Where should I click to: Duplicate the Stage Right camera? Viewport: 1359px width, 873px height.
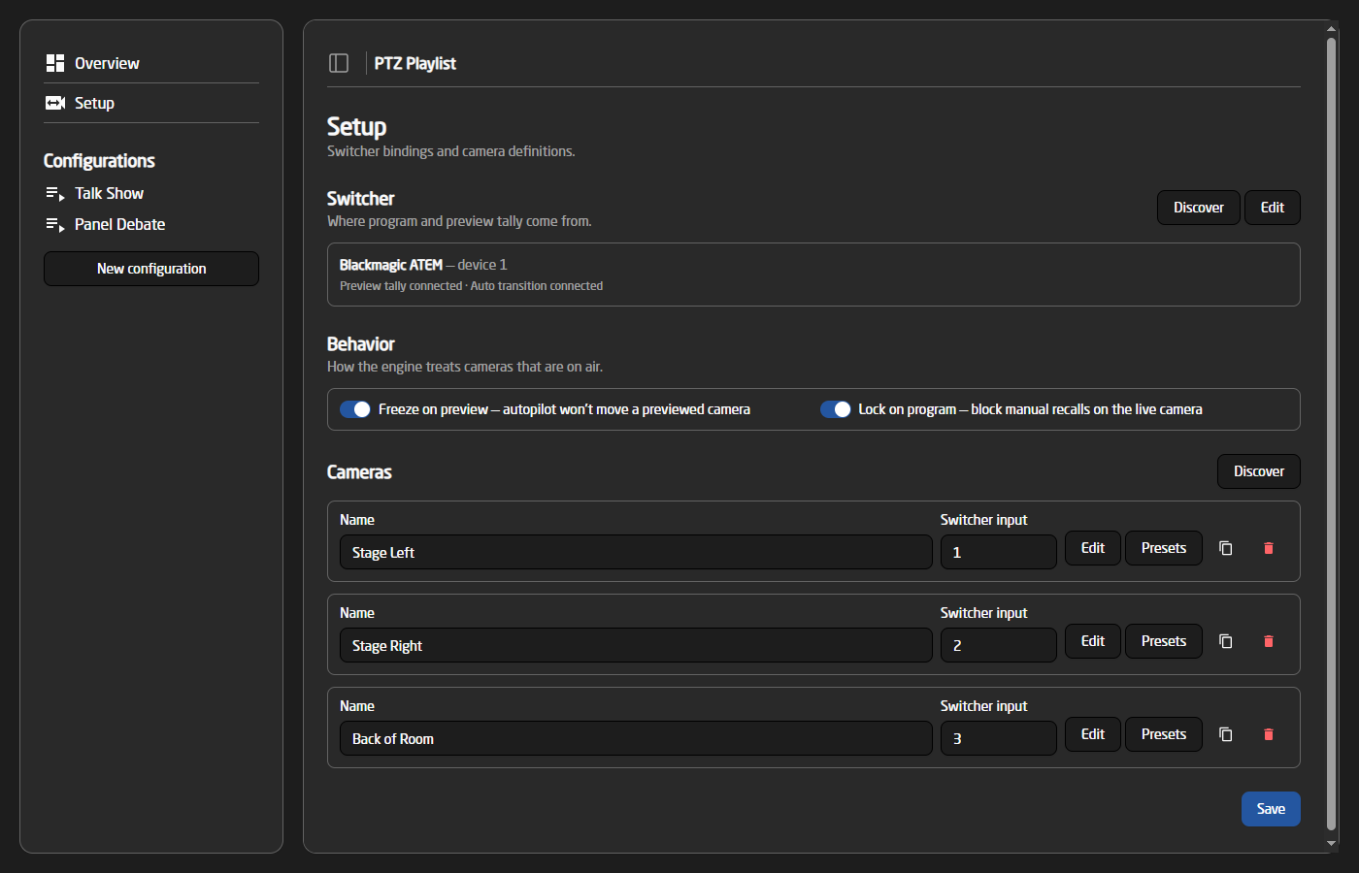pos(1226,641)
